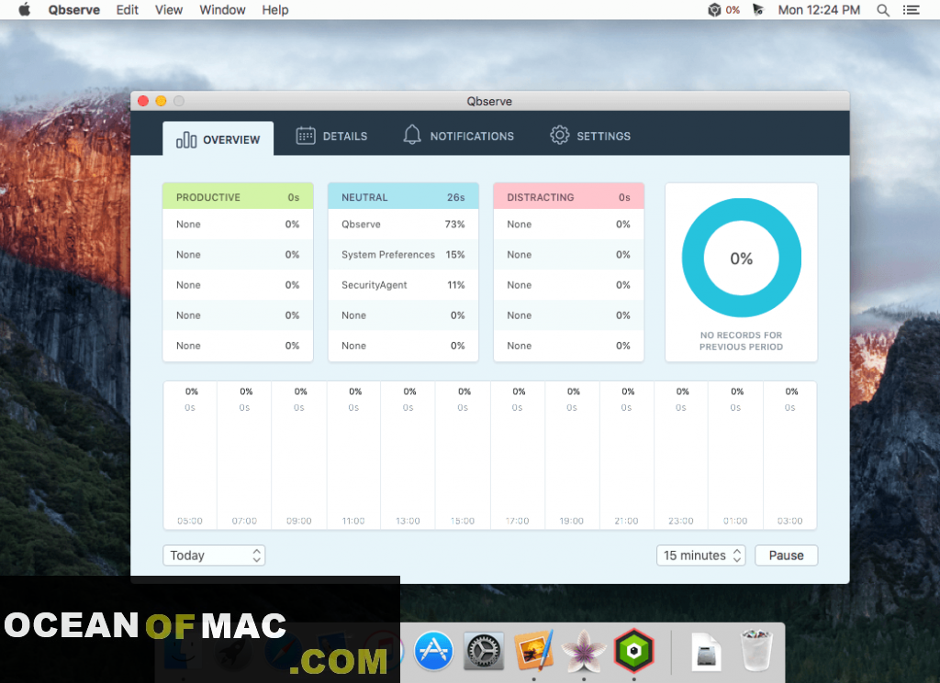Open the Qbserve application menu

point(74,9)
